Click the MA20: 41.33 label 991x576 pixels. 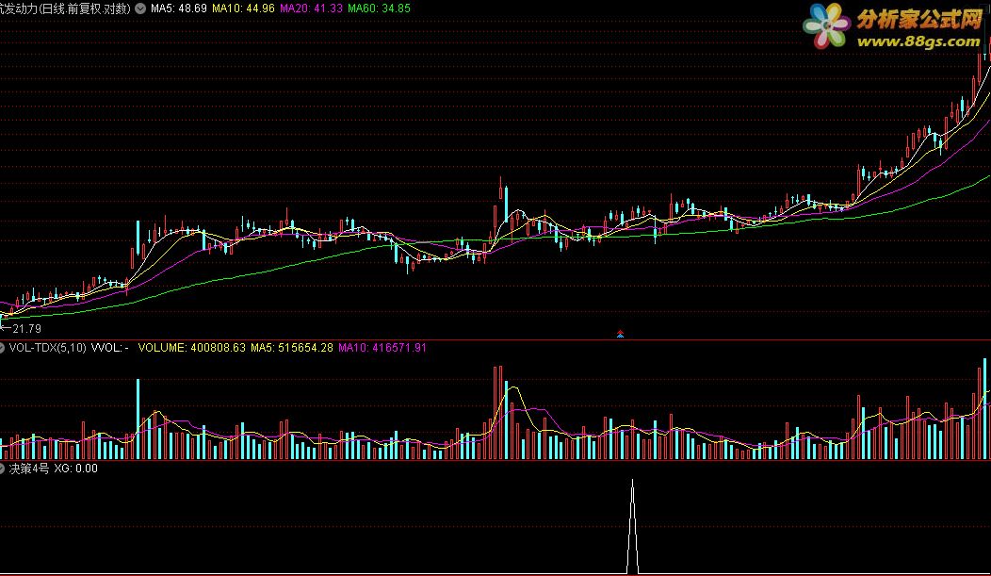click(x=311, y=8)
